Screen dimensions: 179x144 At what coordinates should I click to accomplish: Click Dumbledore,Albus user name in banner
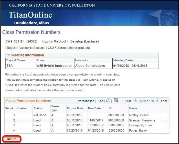[32, 23]
